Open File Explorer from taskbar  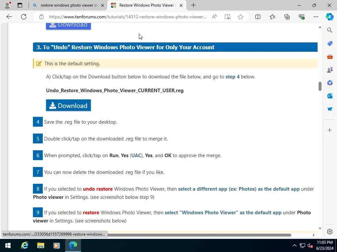click(40, 245)
